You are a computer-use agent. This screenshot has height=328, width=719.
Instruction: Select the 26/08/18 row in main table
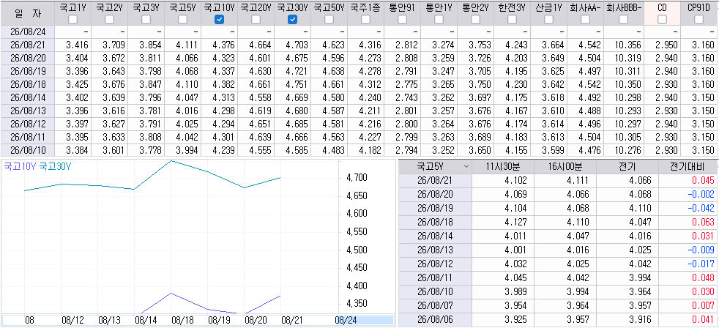pyautogui.click(x=359, y=84)
